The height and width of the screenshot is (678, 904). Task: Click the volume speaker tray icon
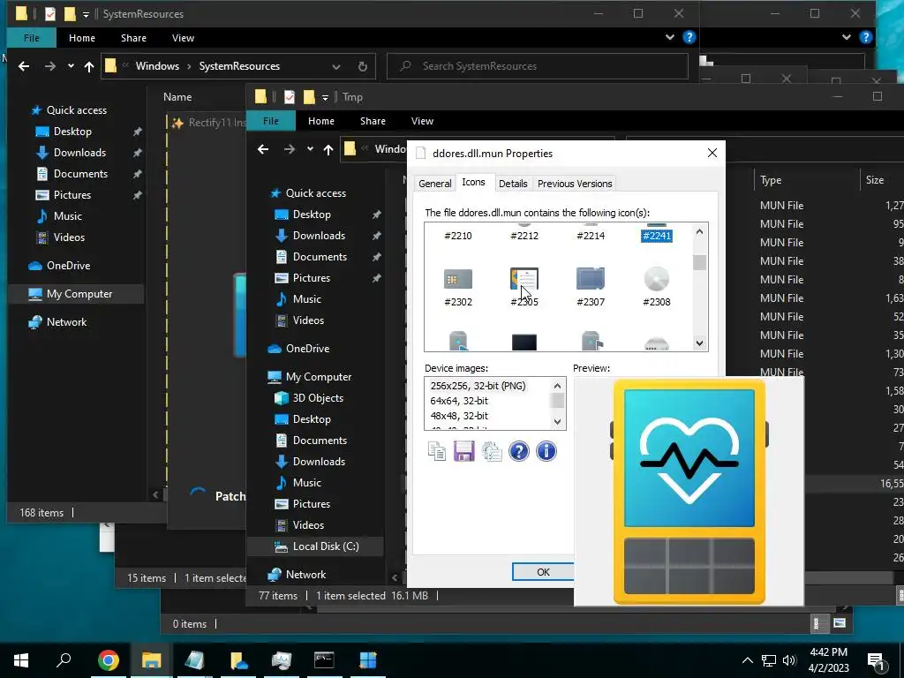(789, 660)
